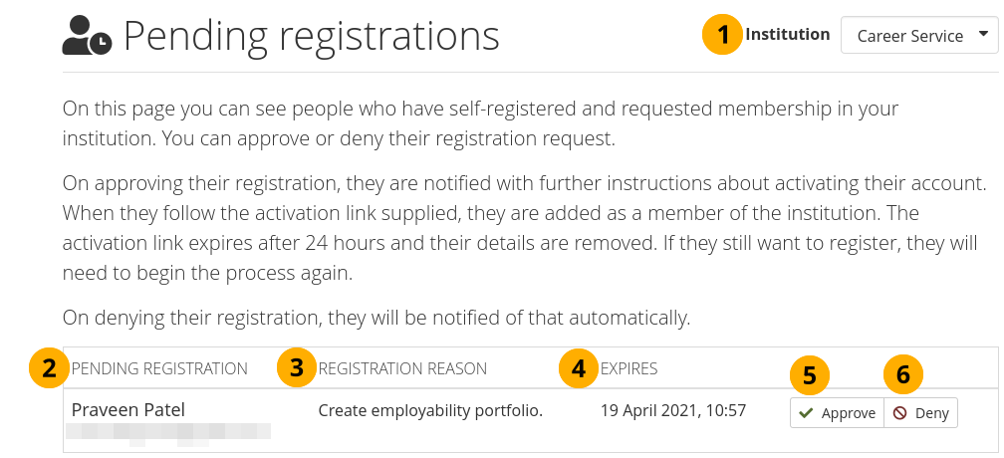Click the number 6 callout badge
Image resolution: width=1004 pixels, height=458 pixels.
[903, 375]
